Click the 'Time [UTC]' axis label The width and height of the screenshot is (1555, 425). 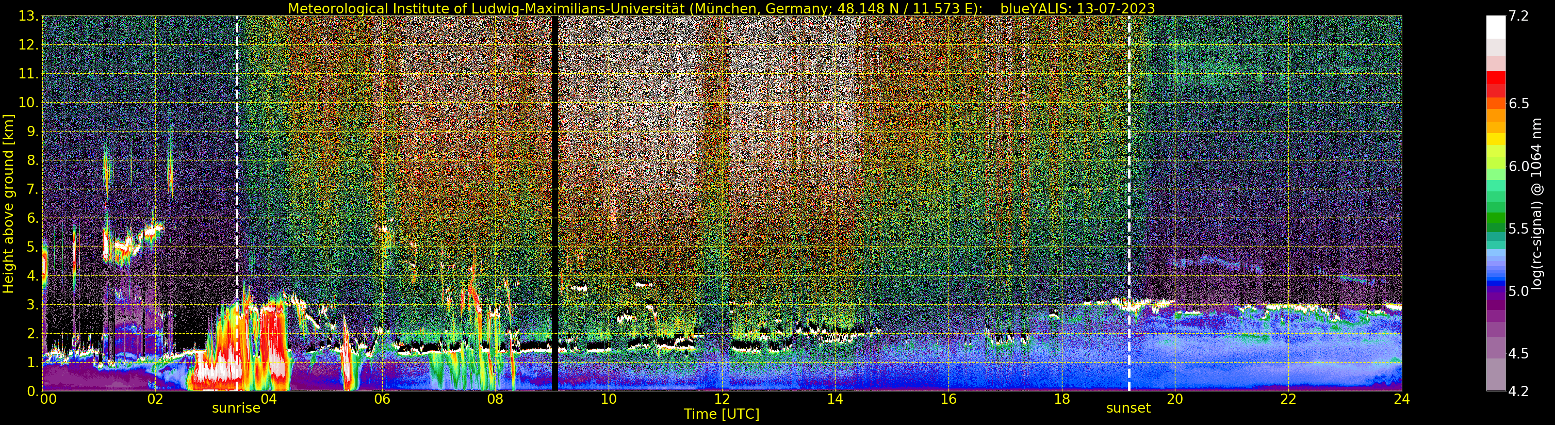[722, 414]
